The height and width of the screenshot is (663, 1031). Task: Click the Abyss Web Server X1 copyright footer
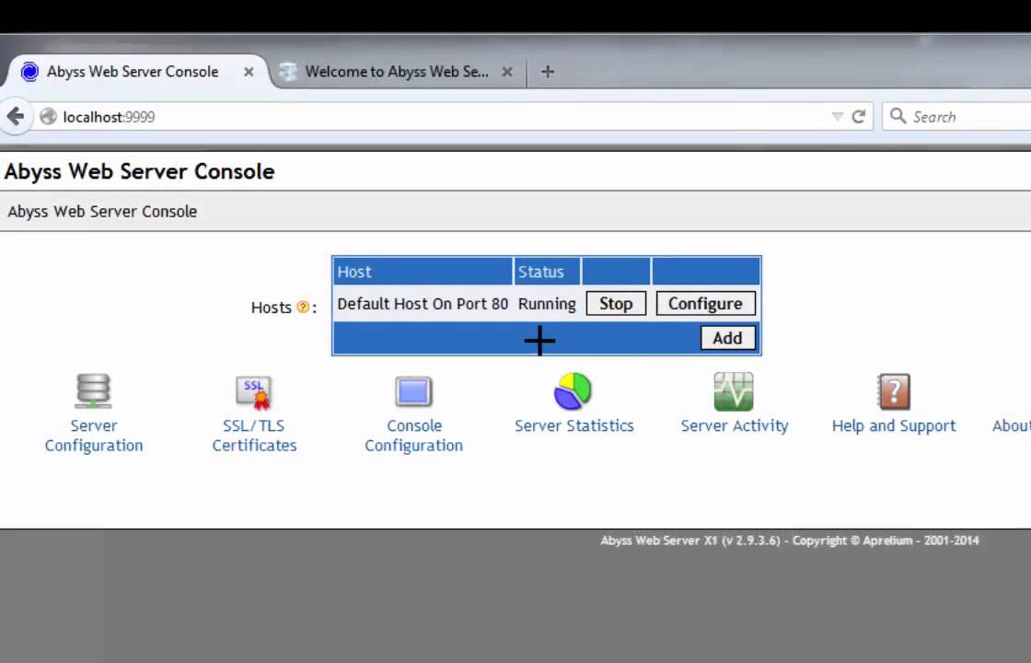789,541
